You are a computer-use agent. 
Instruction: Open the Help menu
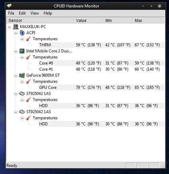(x=48, y=13)
